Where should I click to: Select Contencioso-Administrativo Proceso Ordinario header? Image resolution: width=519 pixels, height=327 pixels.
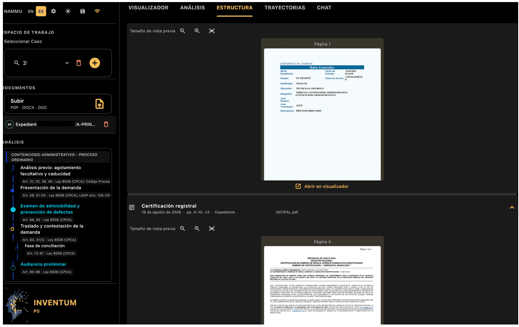pyautogui.click(x=58, y=157)
